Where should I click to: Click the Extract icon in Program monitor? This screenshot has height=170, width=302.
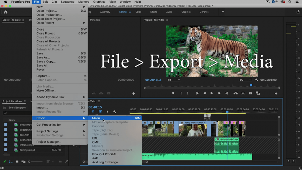pos(243,93)
